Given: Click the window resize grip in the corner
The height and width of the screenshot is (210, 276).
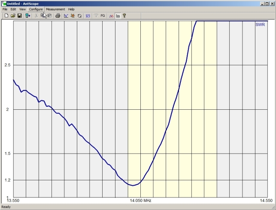Looking at the screenshot, I should 273,207.
